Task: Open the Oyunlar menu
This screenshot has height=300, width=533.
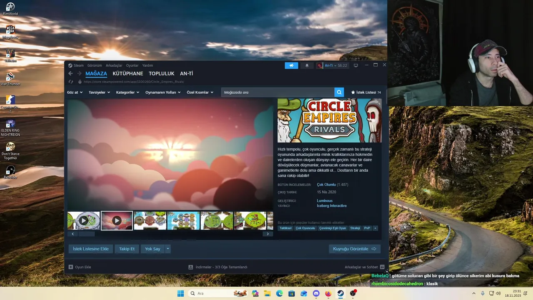Action: click(132, 65)
